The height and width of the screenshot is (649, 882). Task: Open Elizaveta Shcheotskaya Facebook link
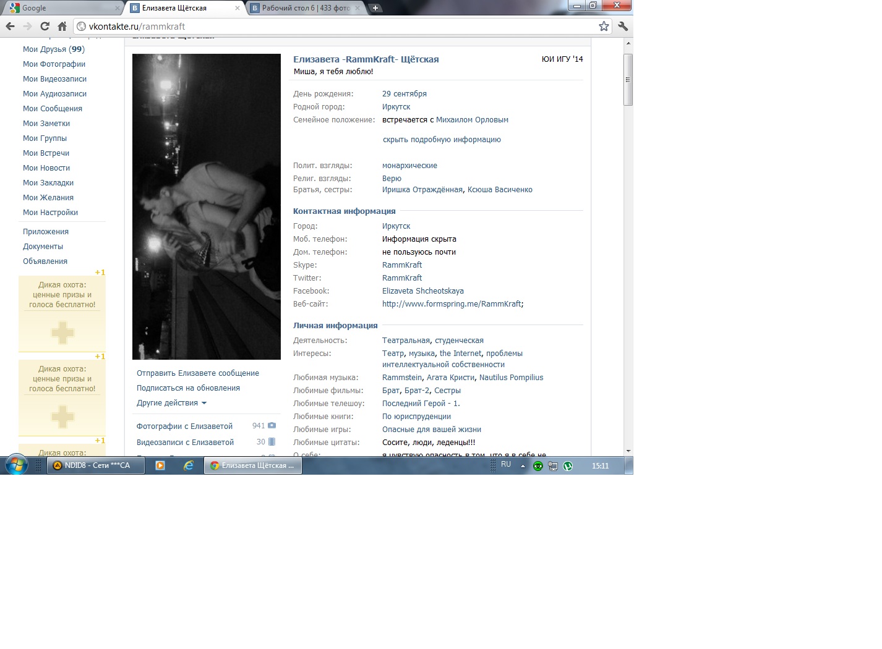[x=423, y=291]
